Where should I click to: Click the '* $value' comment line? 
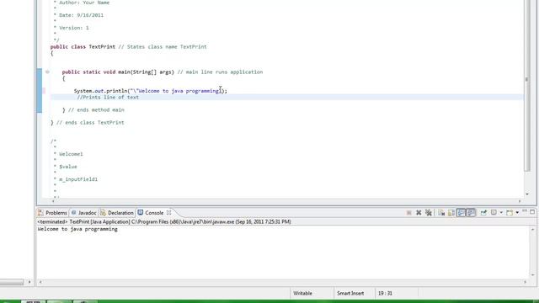click(66, 167)
